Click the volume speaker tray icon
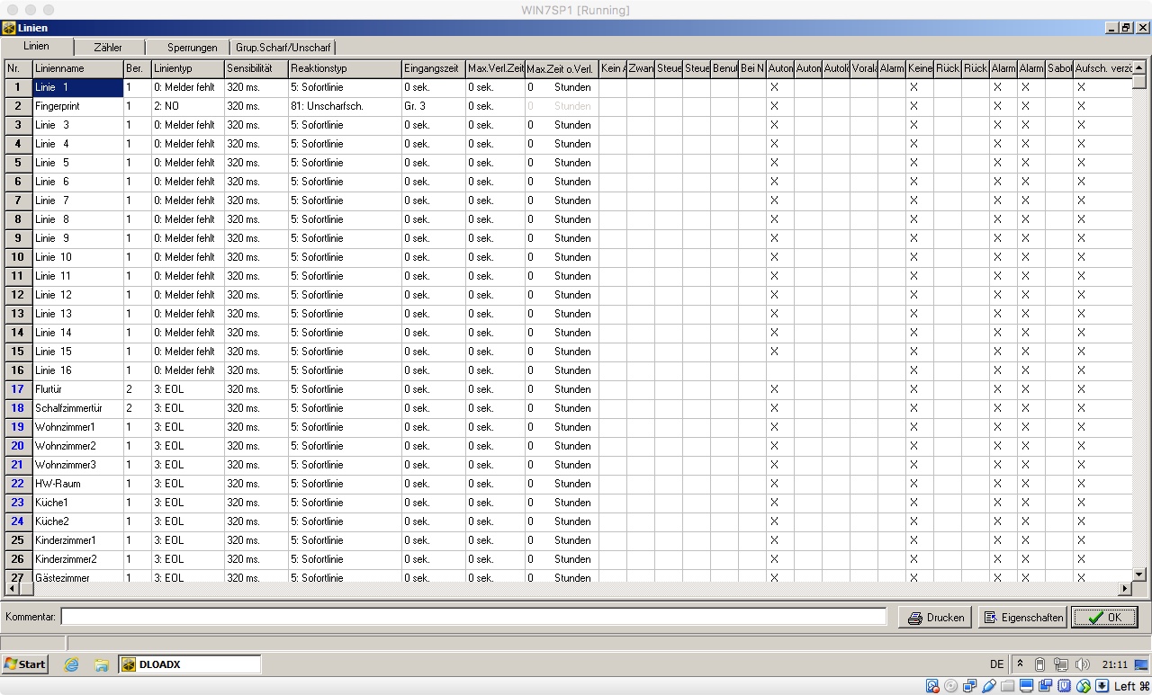Screen dimensions: 1152x695 1083,664
